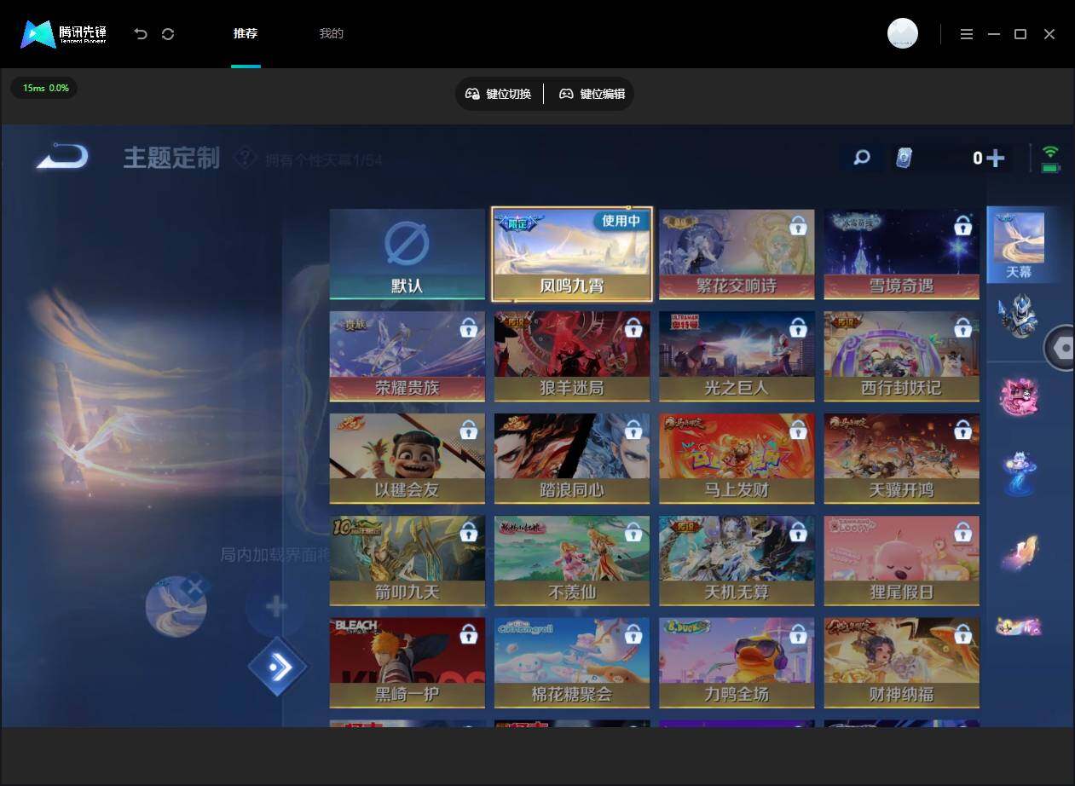This screenshot has width=1075, height=786.
Task: Pick the 黑崎一护 Bleach theme card
Action: tap(407, 663)
